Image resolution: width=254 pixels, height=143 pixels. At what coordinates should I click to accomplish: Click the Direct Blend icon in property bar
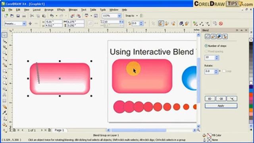pos(161,24)
